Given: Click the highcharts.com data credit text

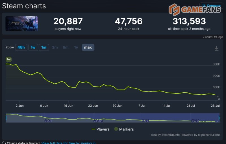Looking at the screenshot, I should [185, 135].
